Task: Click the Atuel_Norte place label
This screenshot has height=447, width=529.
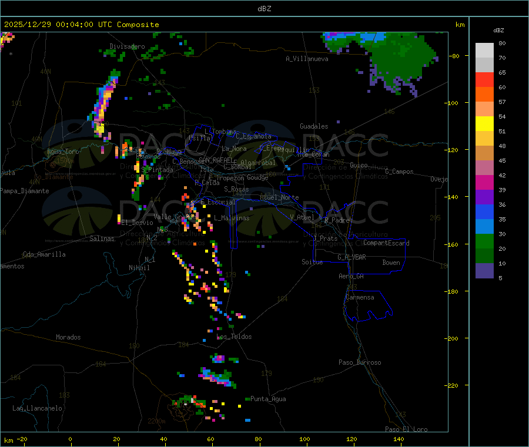Action: coord(279,197)
